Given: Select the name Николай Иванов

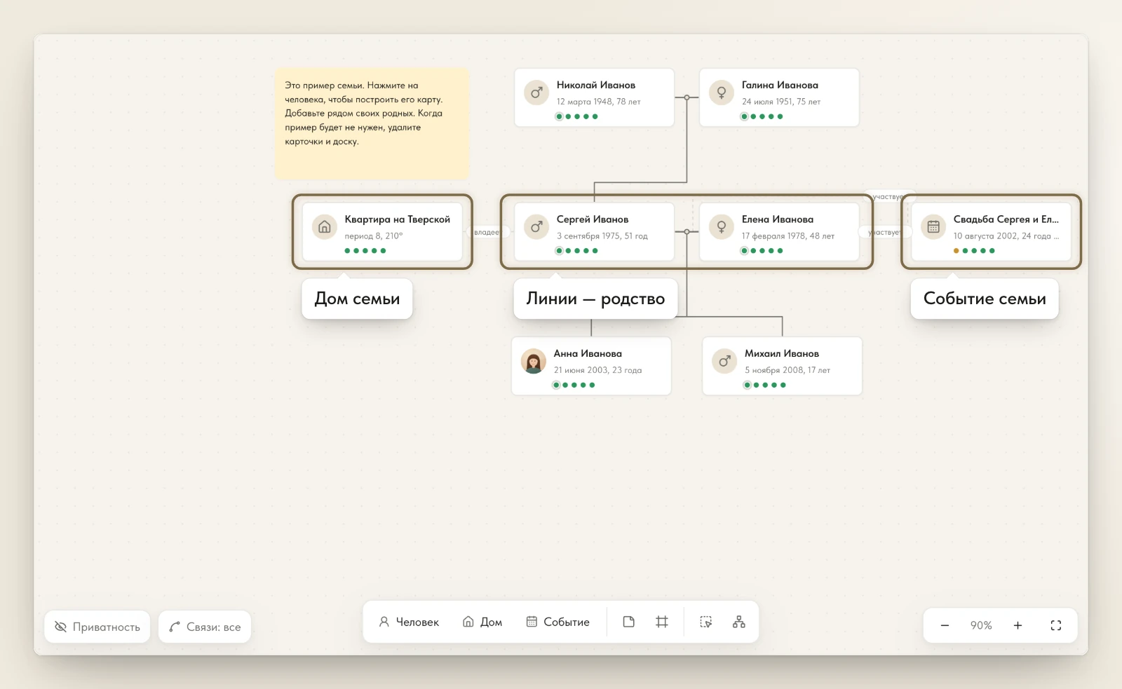Looking at the screenshot, I should [x=596, y=85].
